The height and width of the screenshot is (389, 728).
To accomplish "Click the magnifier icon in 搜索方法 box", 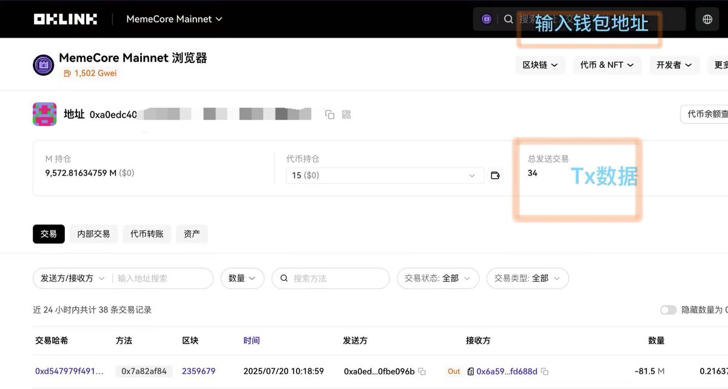I will (x=284, y=279).
